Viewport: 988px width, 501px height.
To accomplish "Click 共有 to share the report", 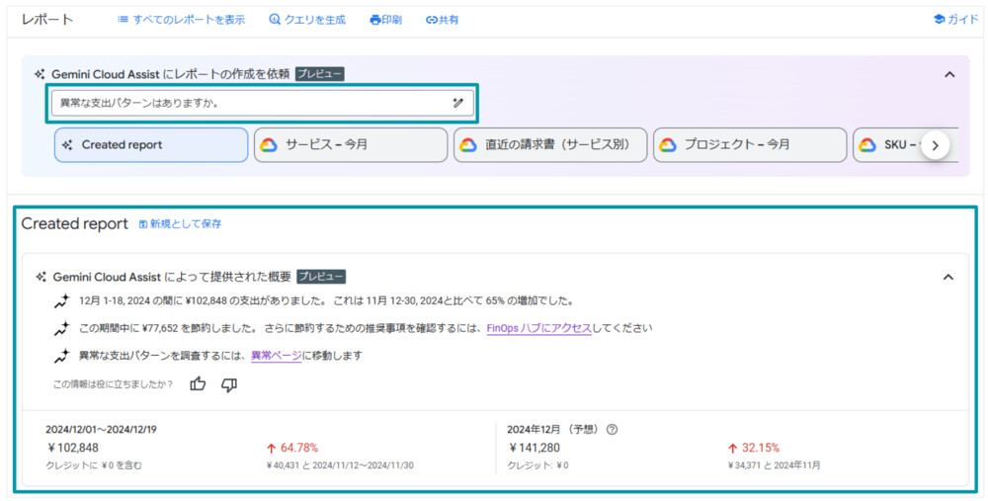I will coord(442,20).
